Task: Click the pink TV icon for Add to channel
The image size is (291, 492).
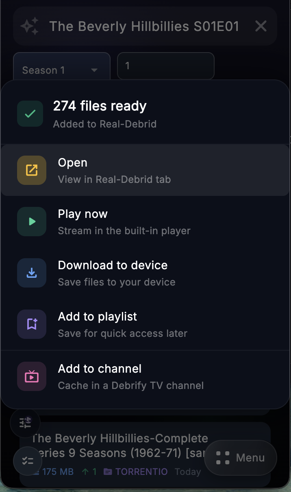Action: (x=31, y=376)
